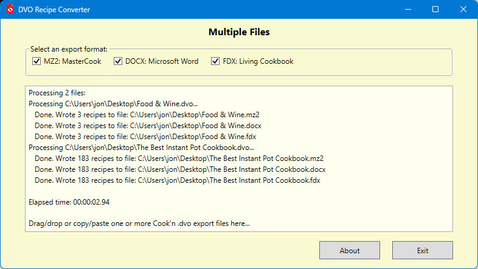Viewport: 478px width, 269px height.
Task: Click the DVO Recipe Converter title bar icon
Action: [x=10, y=10]
